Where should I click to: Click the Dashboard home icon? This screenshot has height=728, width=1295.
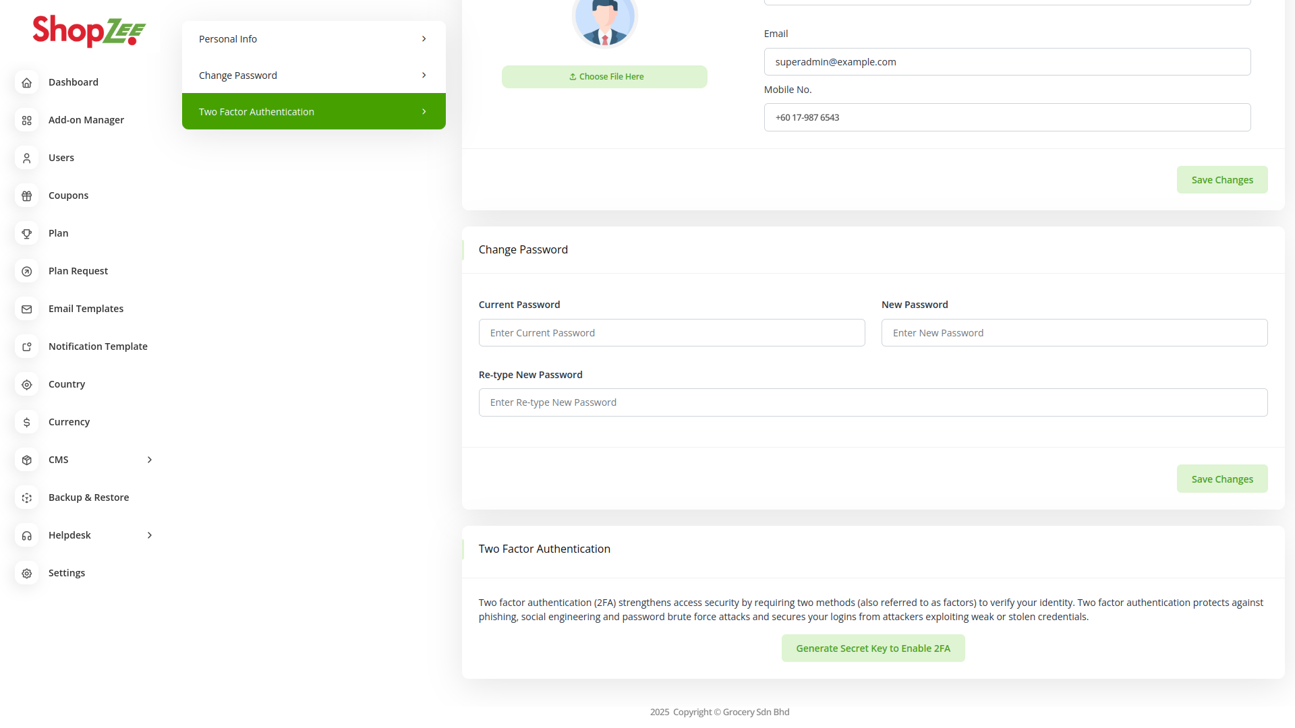point(27,82)
